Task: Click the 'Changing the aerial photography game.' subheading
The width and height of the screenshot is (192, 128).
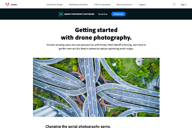Action: [78, 126]
